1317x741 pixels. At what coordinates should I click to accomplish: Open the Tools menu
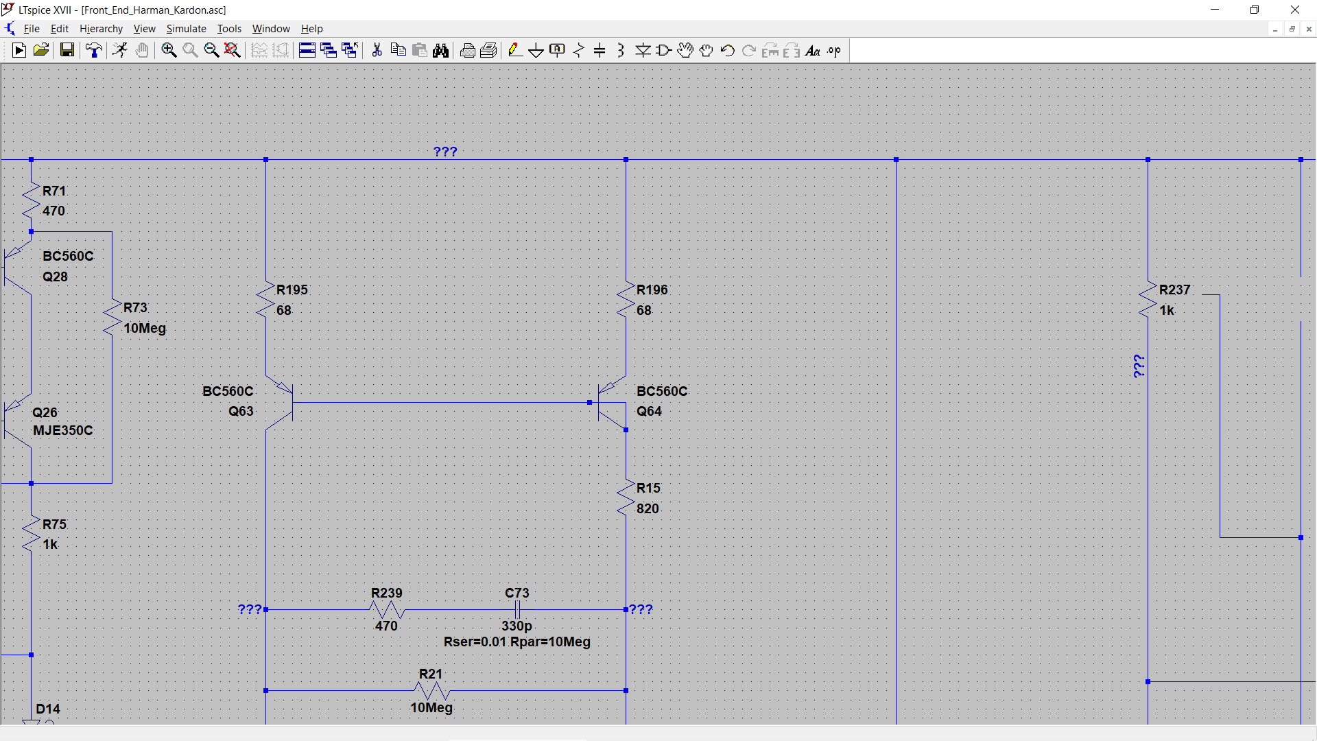229,29
